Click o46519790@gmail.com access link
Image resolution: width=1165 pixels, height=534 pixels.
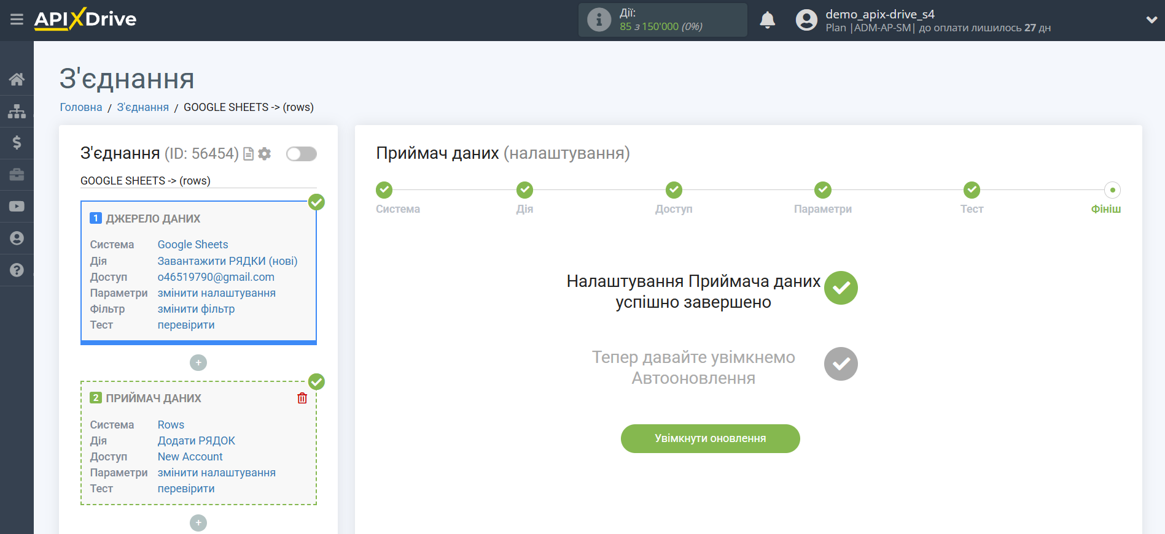(216, 277)
